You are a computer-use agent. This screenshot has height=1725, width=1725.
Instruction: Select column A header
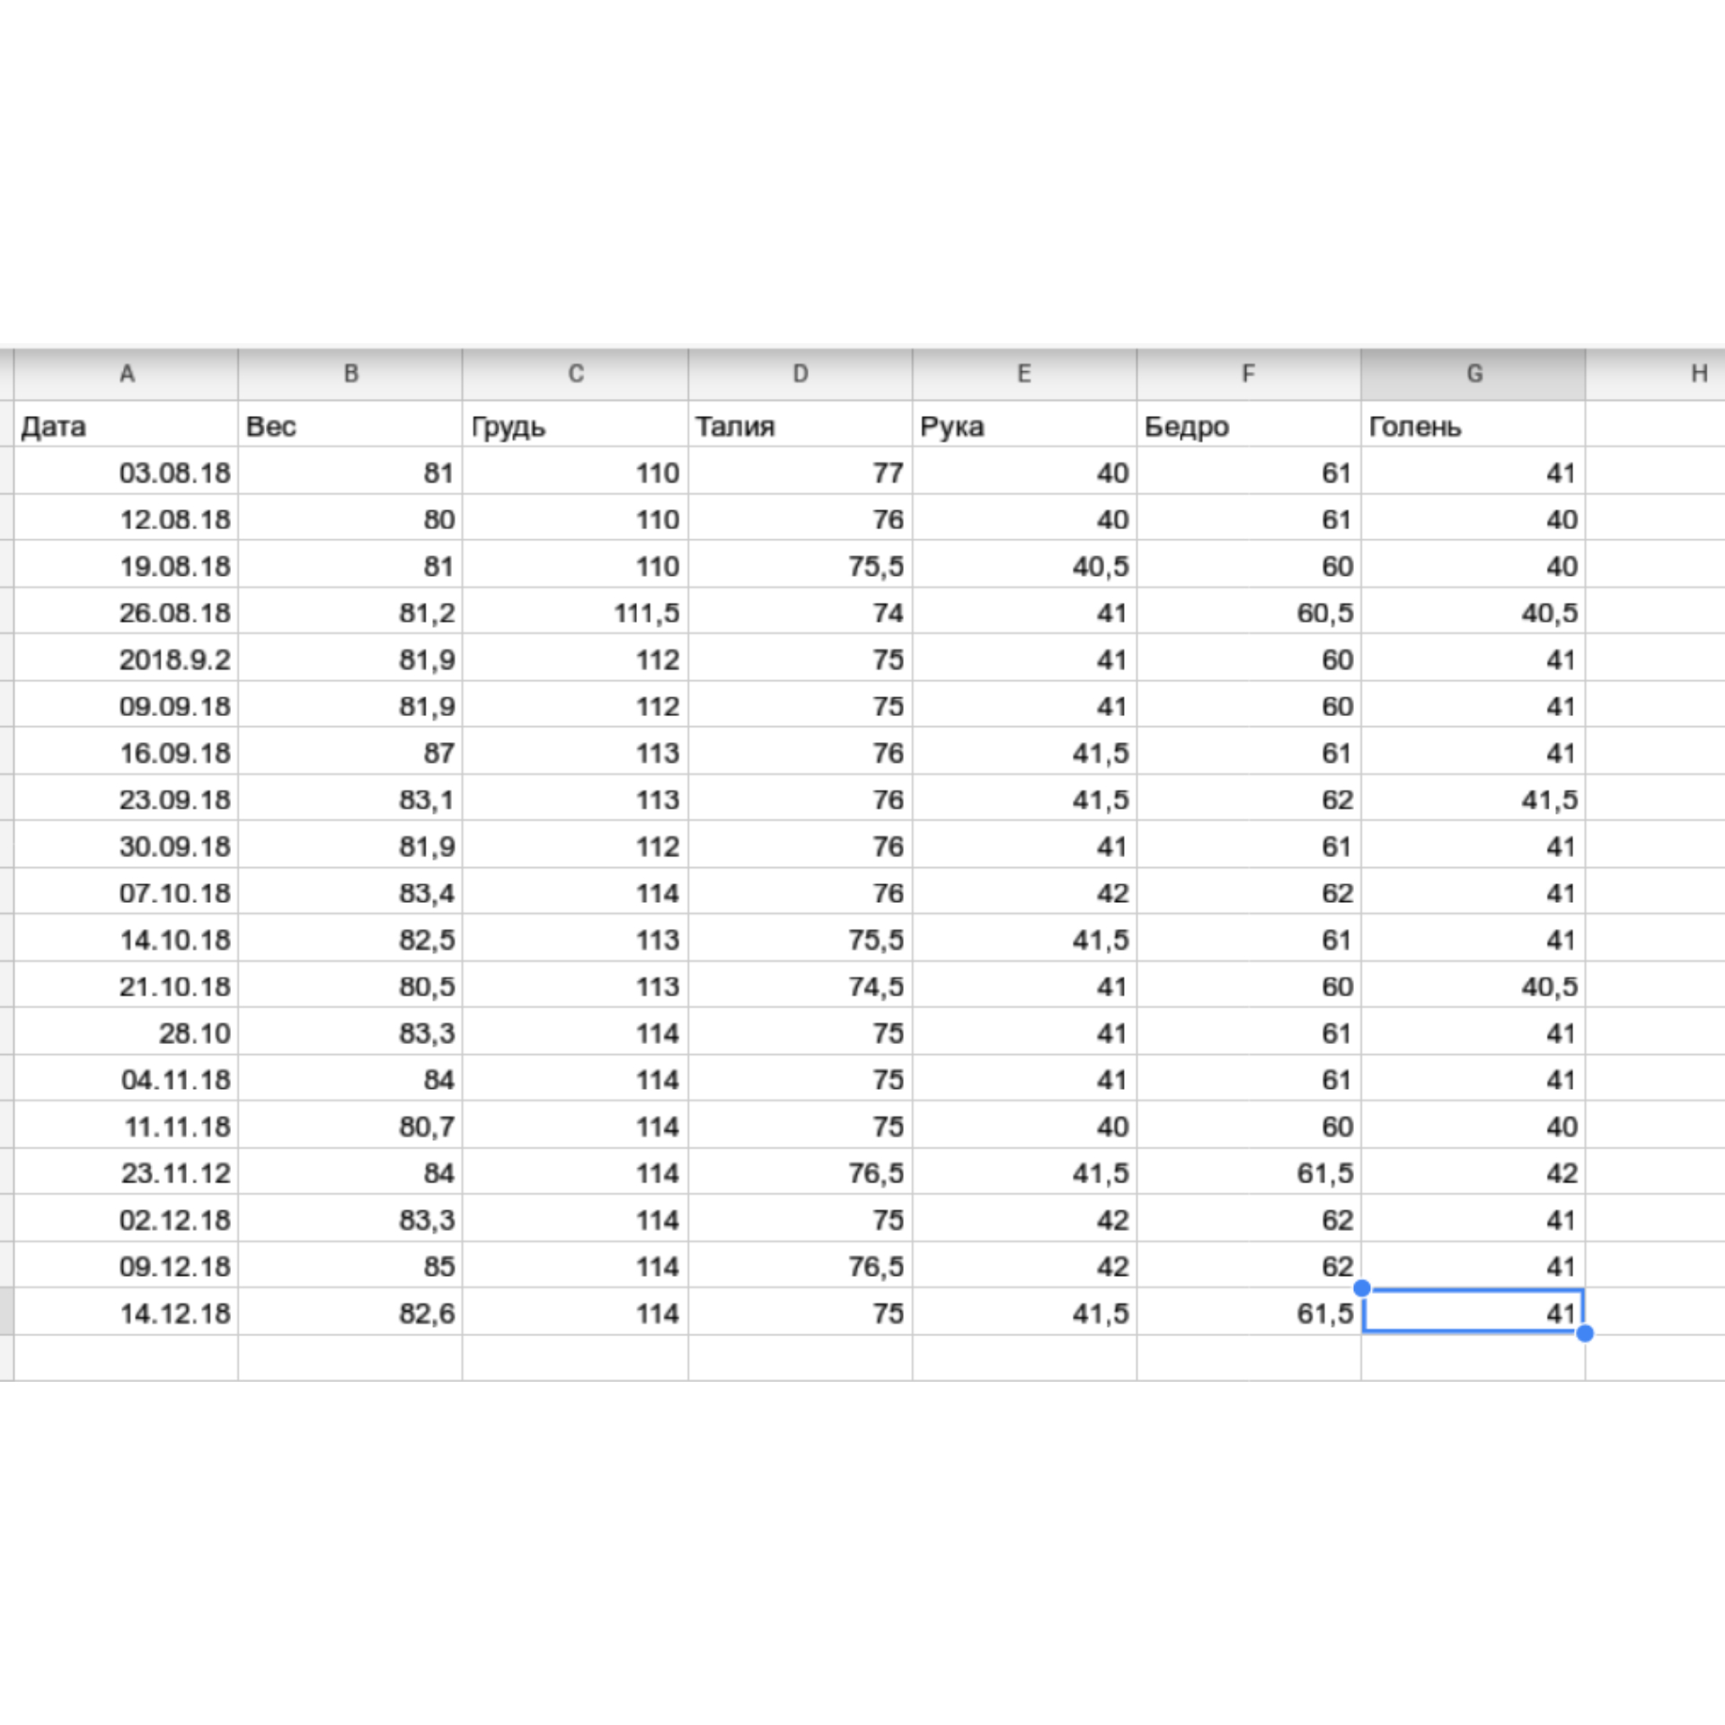(x=127, y=374)
